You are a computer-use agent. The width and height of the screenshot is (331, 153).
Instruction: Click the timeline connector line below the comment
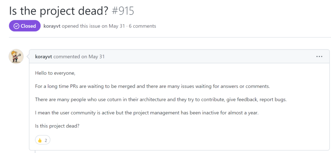(35, 151)
